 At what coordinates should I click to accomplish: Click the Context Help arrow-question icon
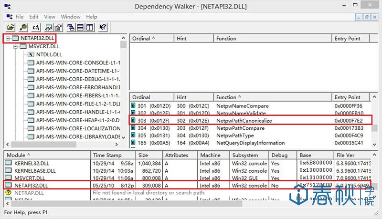tap(103, 27)
